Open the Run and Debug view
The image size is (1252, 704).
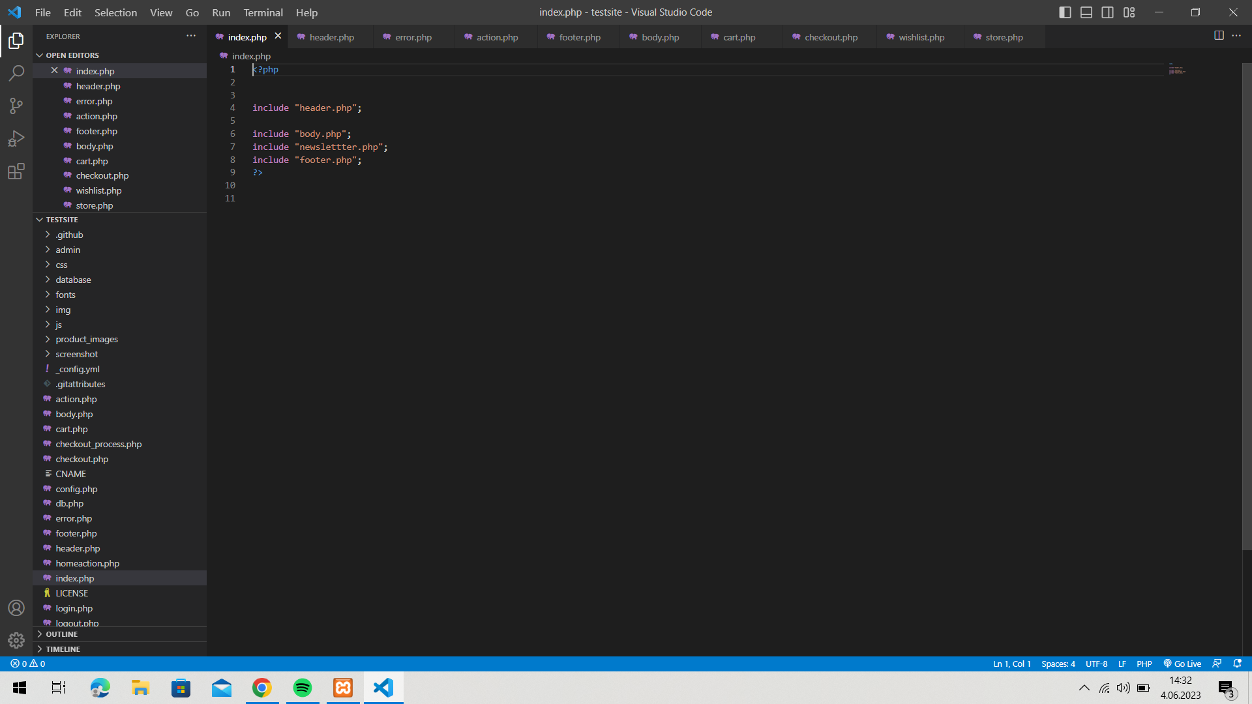point(16,138)
